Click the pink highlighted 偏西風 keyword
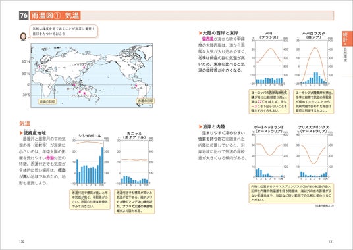 point(208,39)
